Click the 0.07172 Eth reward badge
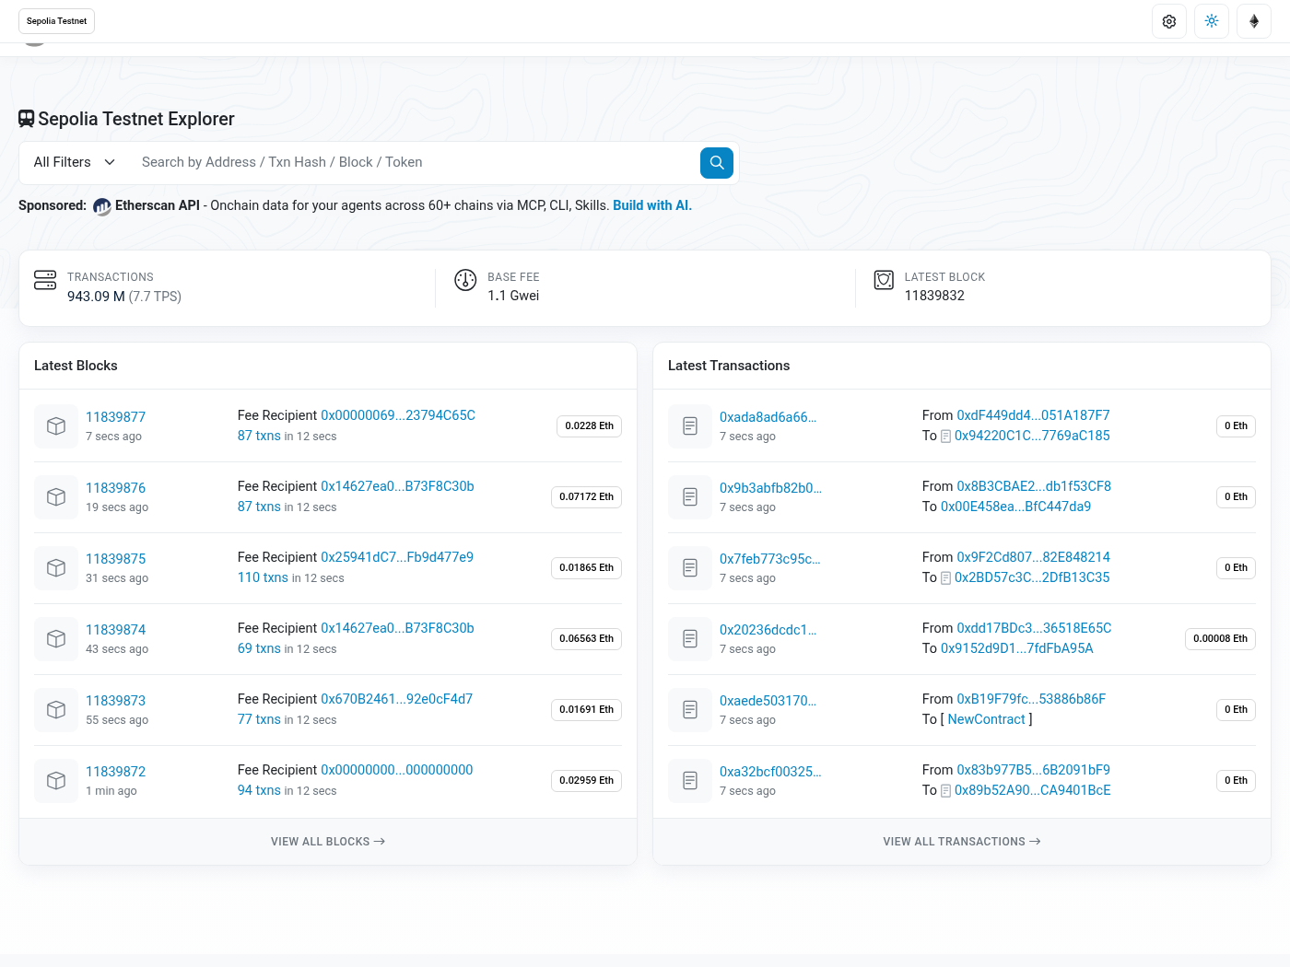This screenshot has width=1290, height=967. pos(586,497)
